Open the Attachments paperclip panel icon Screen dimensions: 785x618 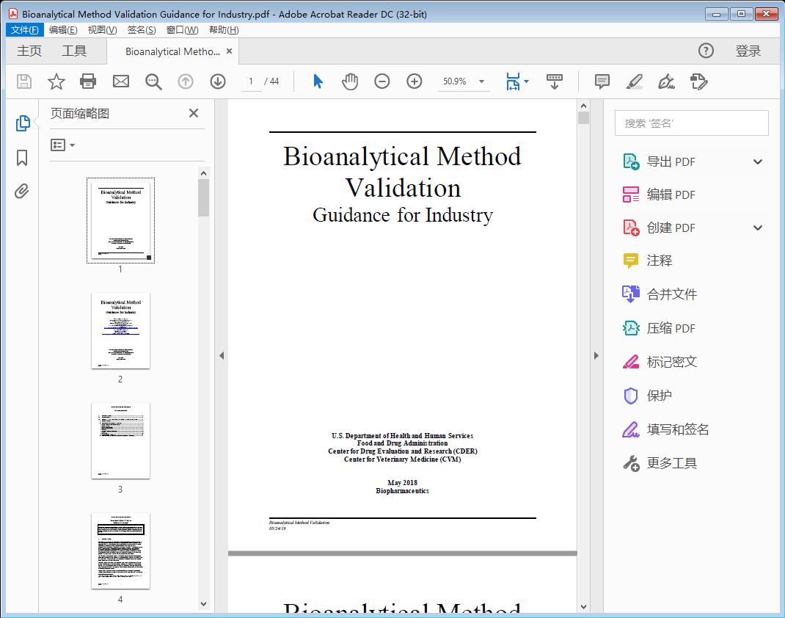(x=21, y=191)
